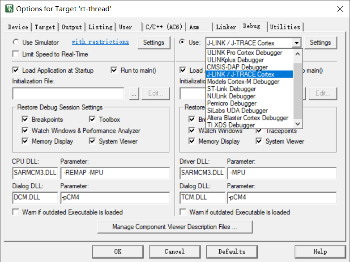Select NULink Debugger from list
This screenshot has width=350, height=262.
[x=249, y=96]
